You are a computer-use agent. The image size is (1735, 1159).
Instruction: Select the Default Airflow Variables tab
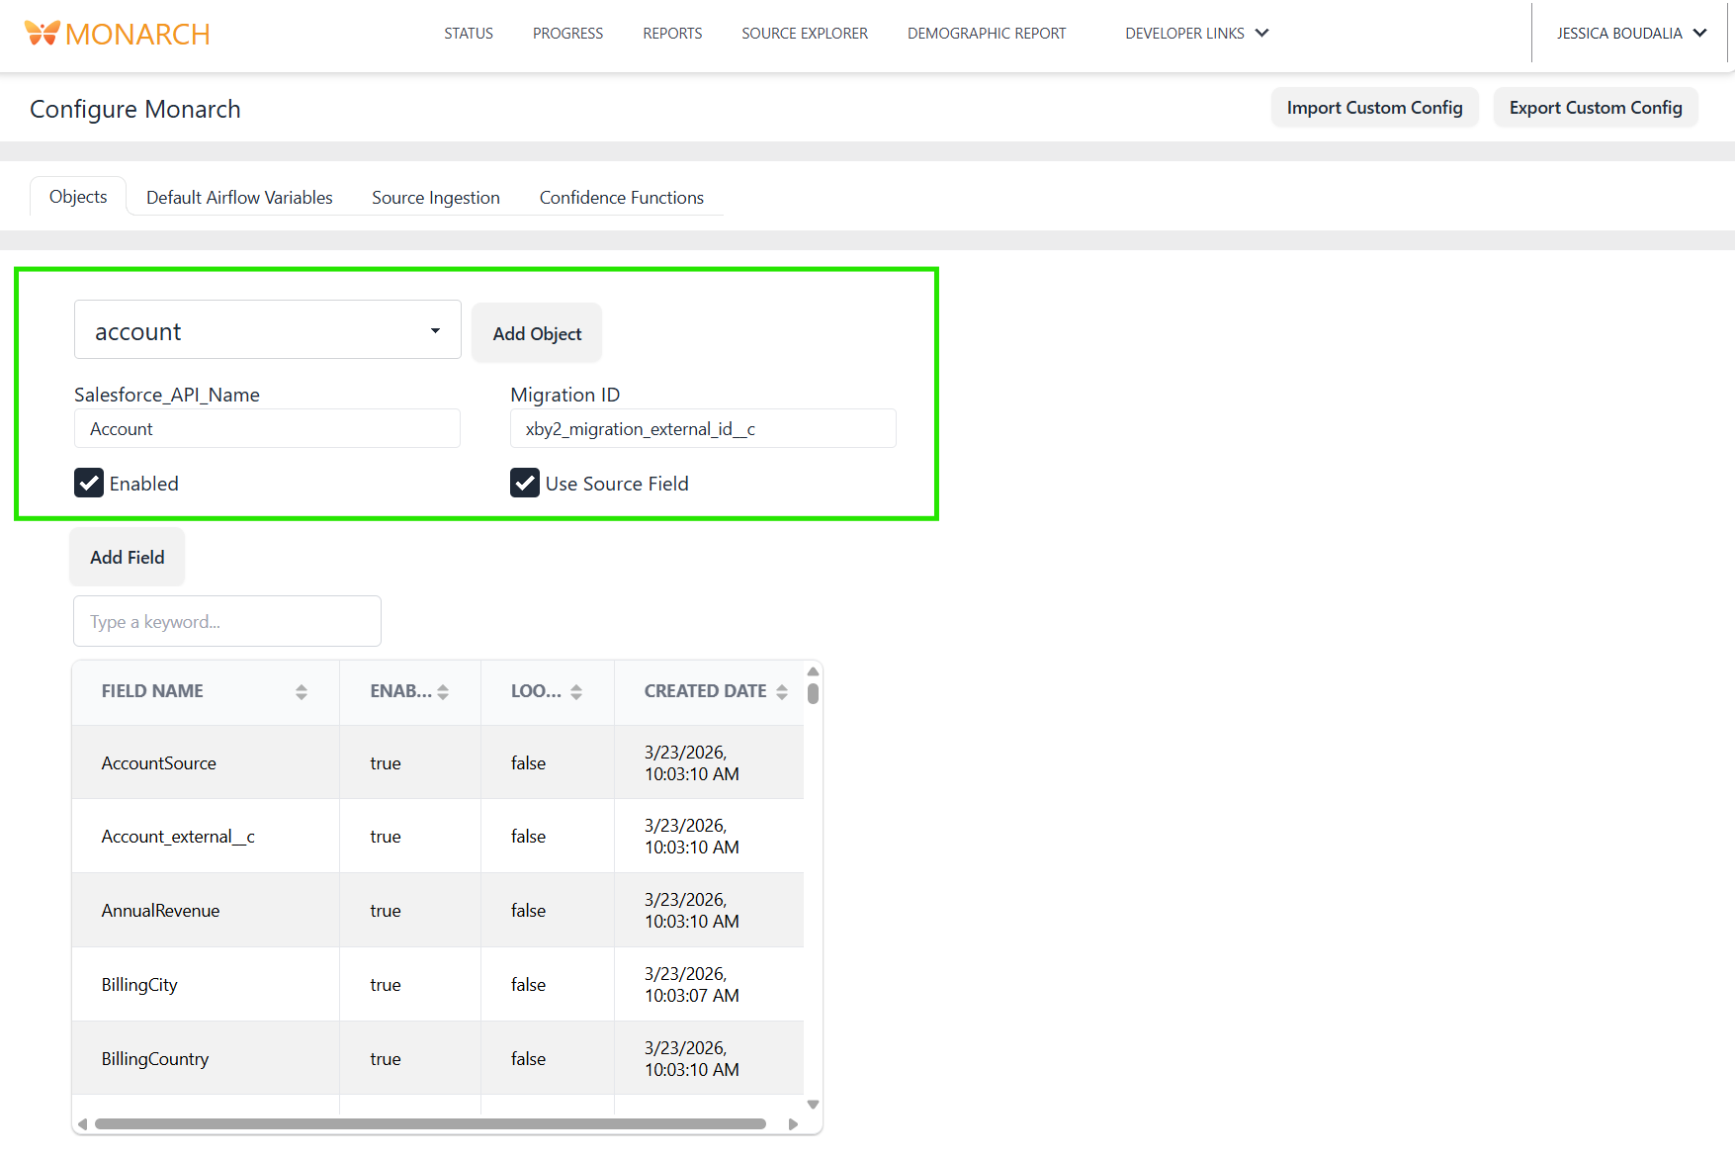[238, 197]
